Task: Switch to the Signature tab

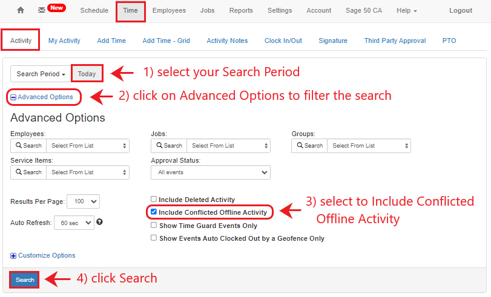Action: (333, 41)
